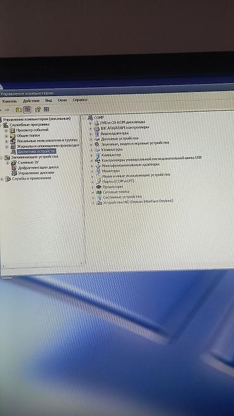Expand DVD и CD-ROM дисководы category
This screenshot has height=416, width=234.
[x=90, y=123]
